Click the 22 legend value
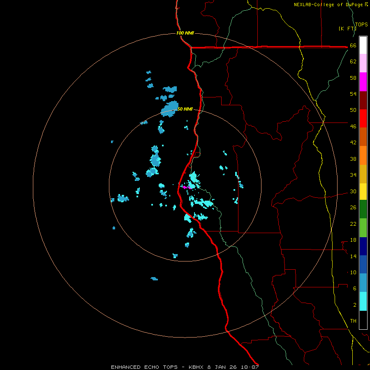370x370 pixels. pos(353,224)
